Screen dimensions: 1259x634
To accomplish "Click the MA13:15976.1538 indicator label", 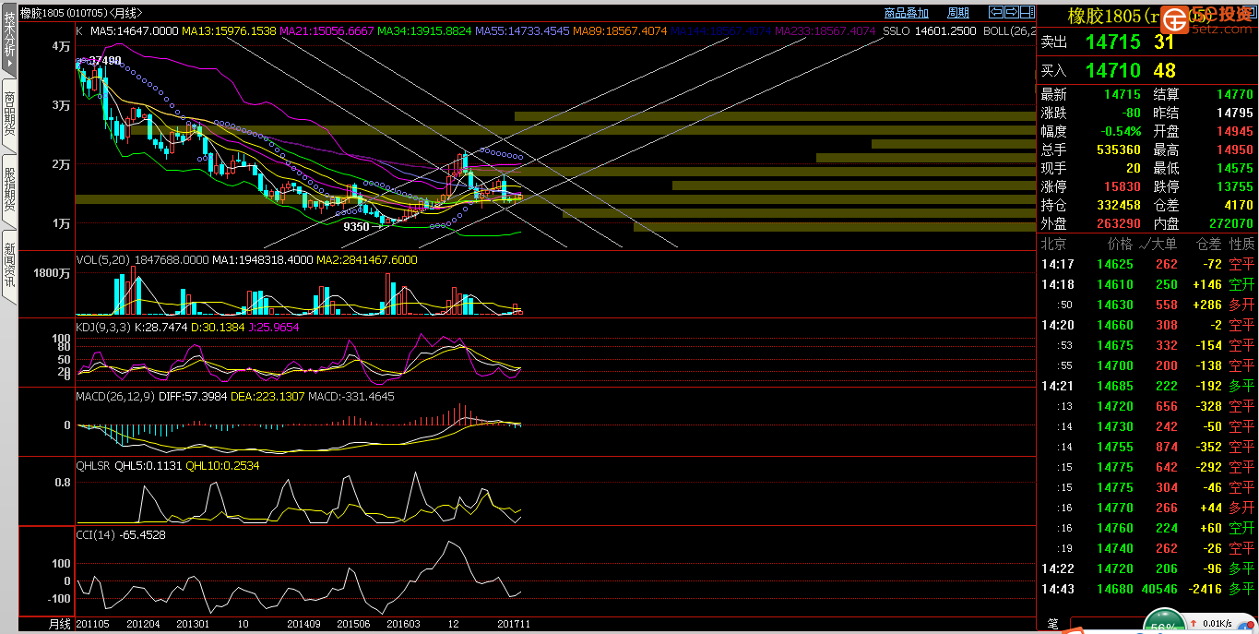I will pos(230,31).
